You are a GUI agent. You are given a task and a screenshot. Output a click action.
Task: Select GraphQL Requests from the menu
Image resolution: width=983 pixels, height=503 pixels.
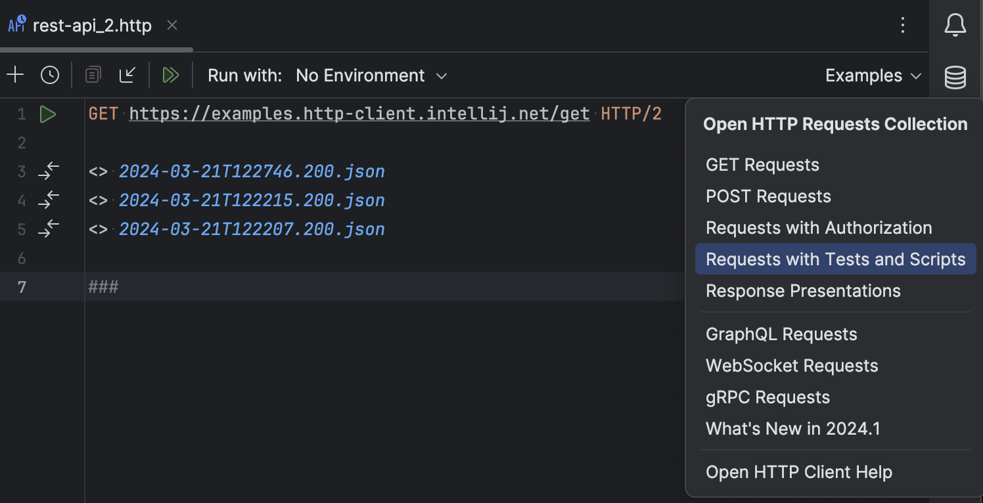781,334
